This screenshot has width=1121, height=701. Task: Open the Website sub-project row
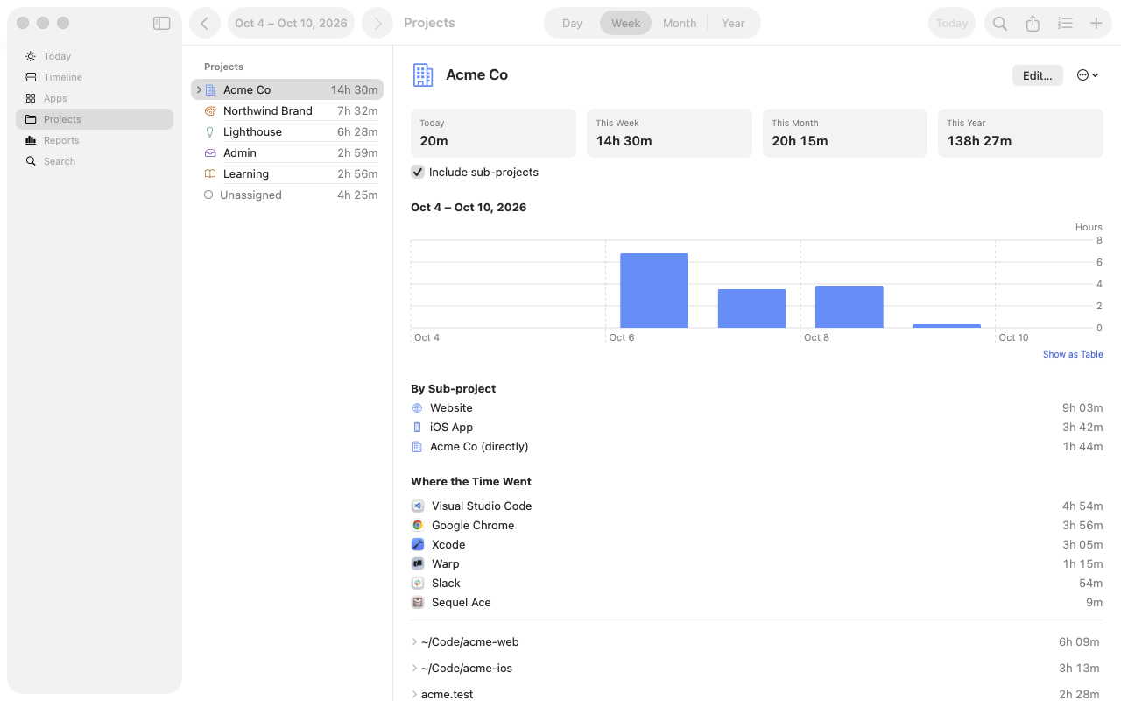point(757,407)
